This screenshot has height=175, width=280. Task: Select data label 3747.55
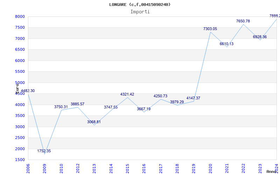pyautogui.click(x=111, y=107)
